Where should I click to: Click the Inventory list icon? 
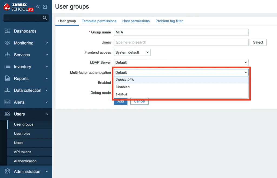click(7, 67)
